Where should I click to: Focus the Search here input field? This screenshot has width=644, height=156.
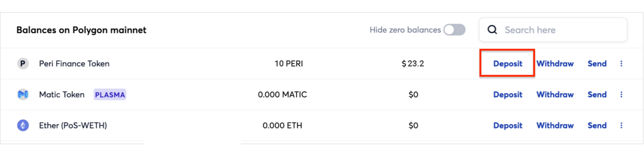click(553, 30)
